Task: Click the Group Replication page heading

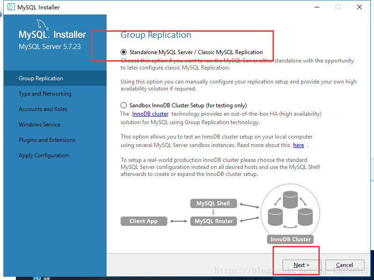Action: 156,35
